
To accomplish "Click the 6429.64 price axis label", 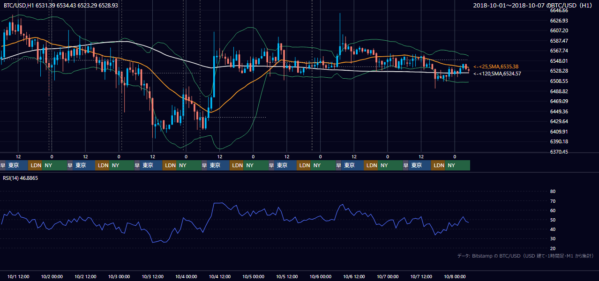I will (x=559, y=121).
